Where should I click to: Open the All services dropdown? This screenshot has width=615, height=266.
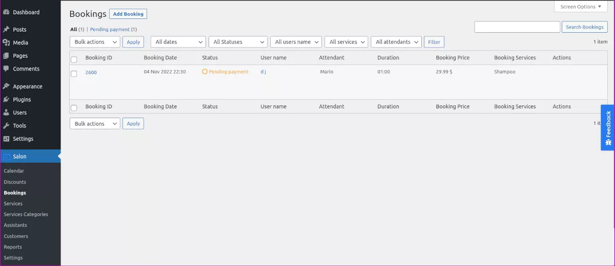point(346,42)
